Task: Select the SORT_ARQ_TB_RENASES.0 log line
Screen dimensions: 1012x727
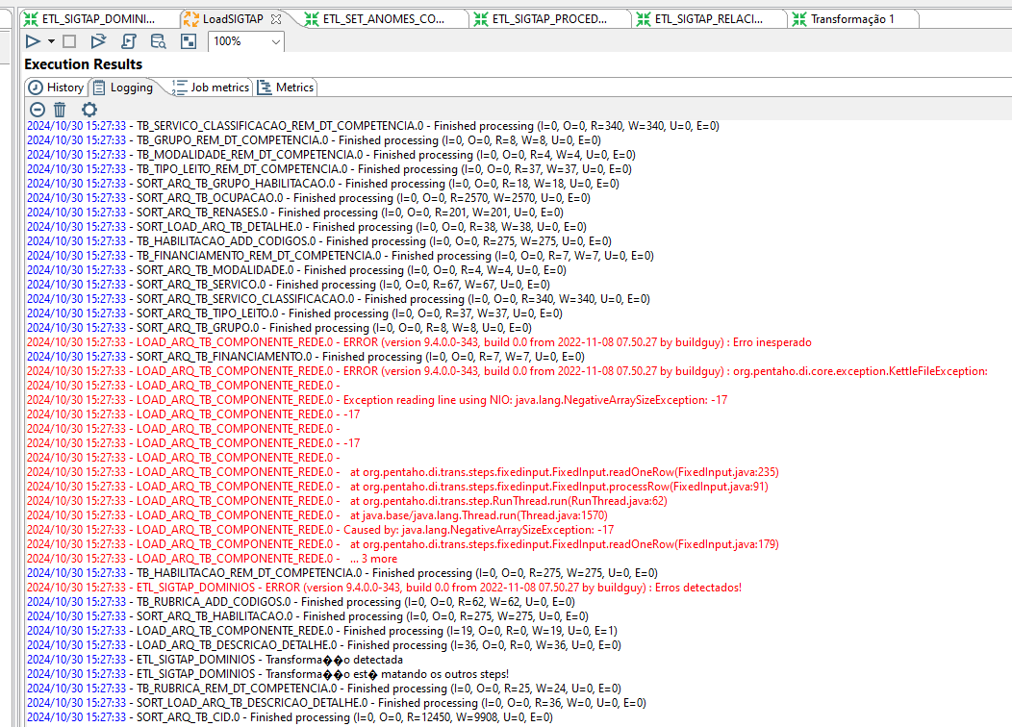Action: click(x=295, y=213)
